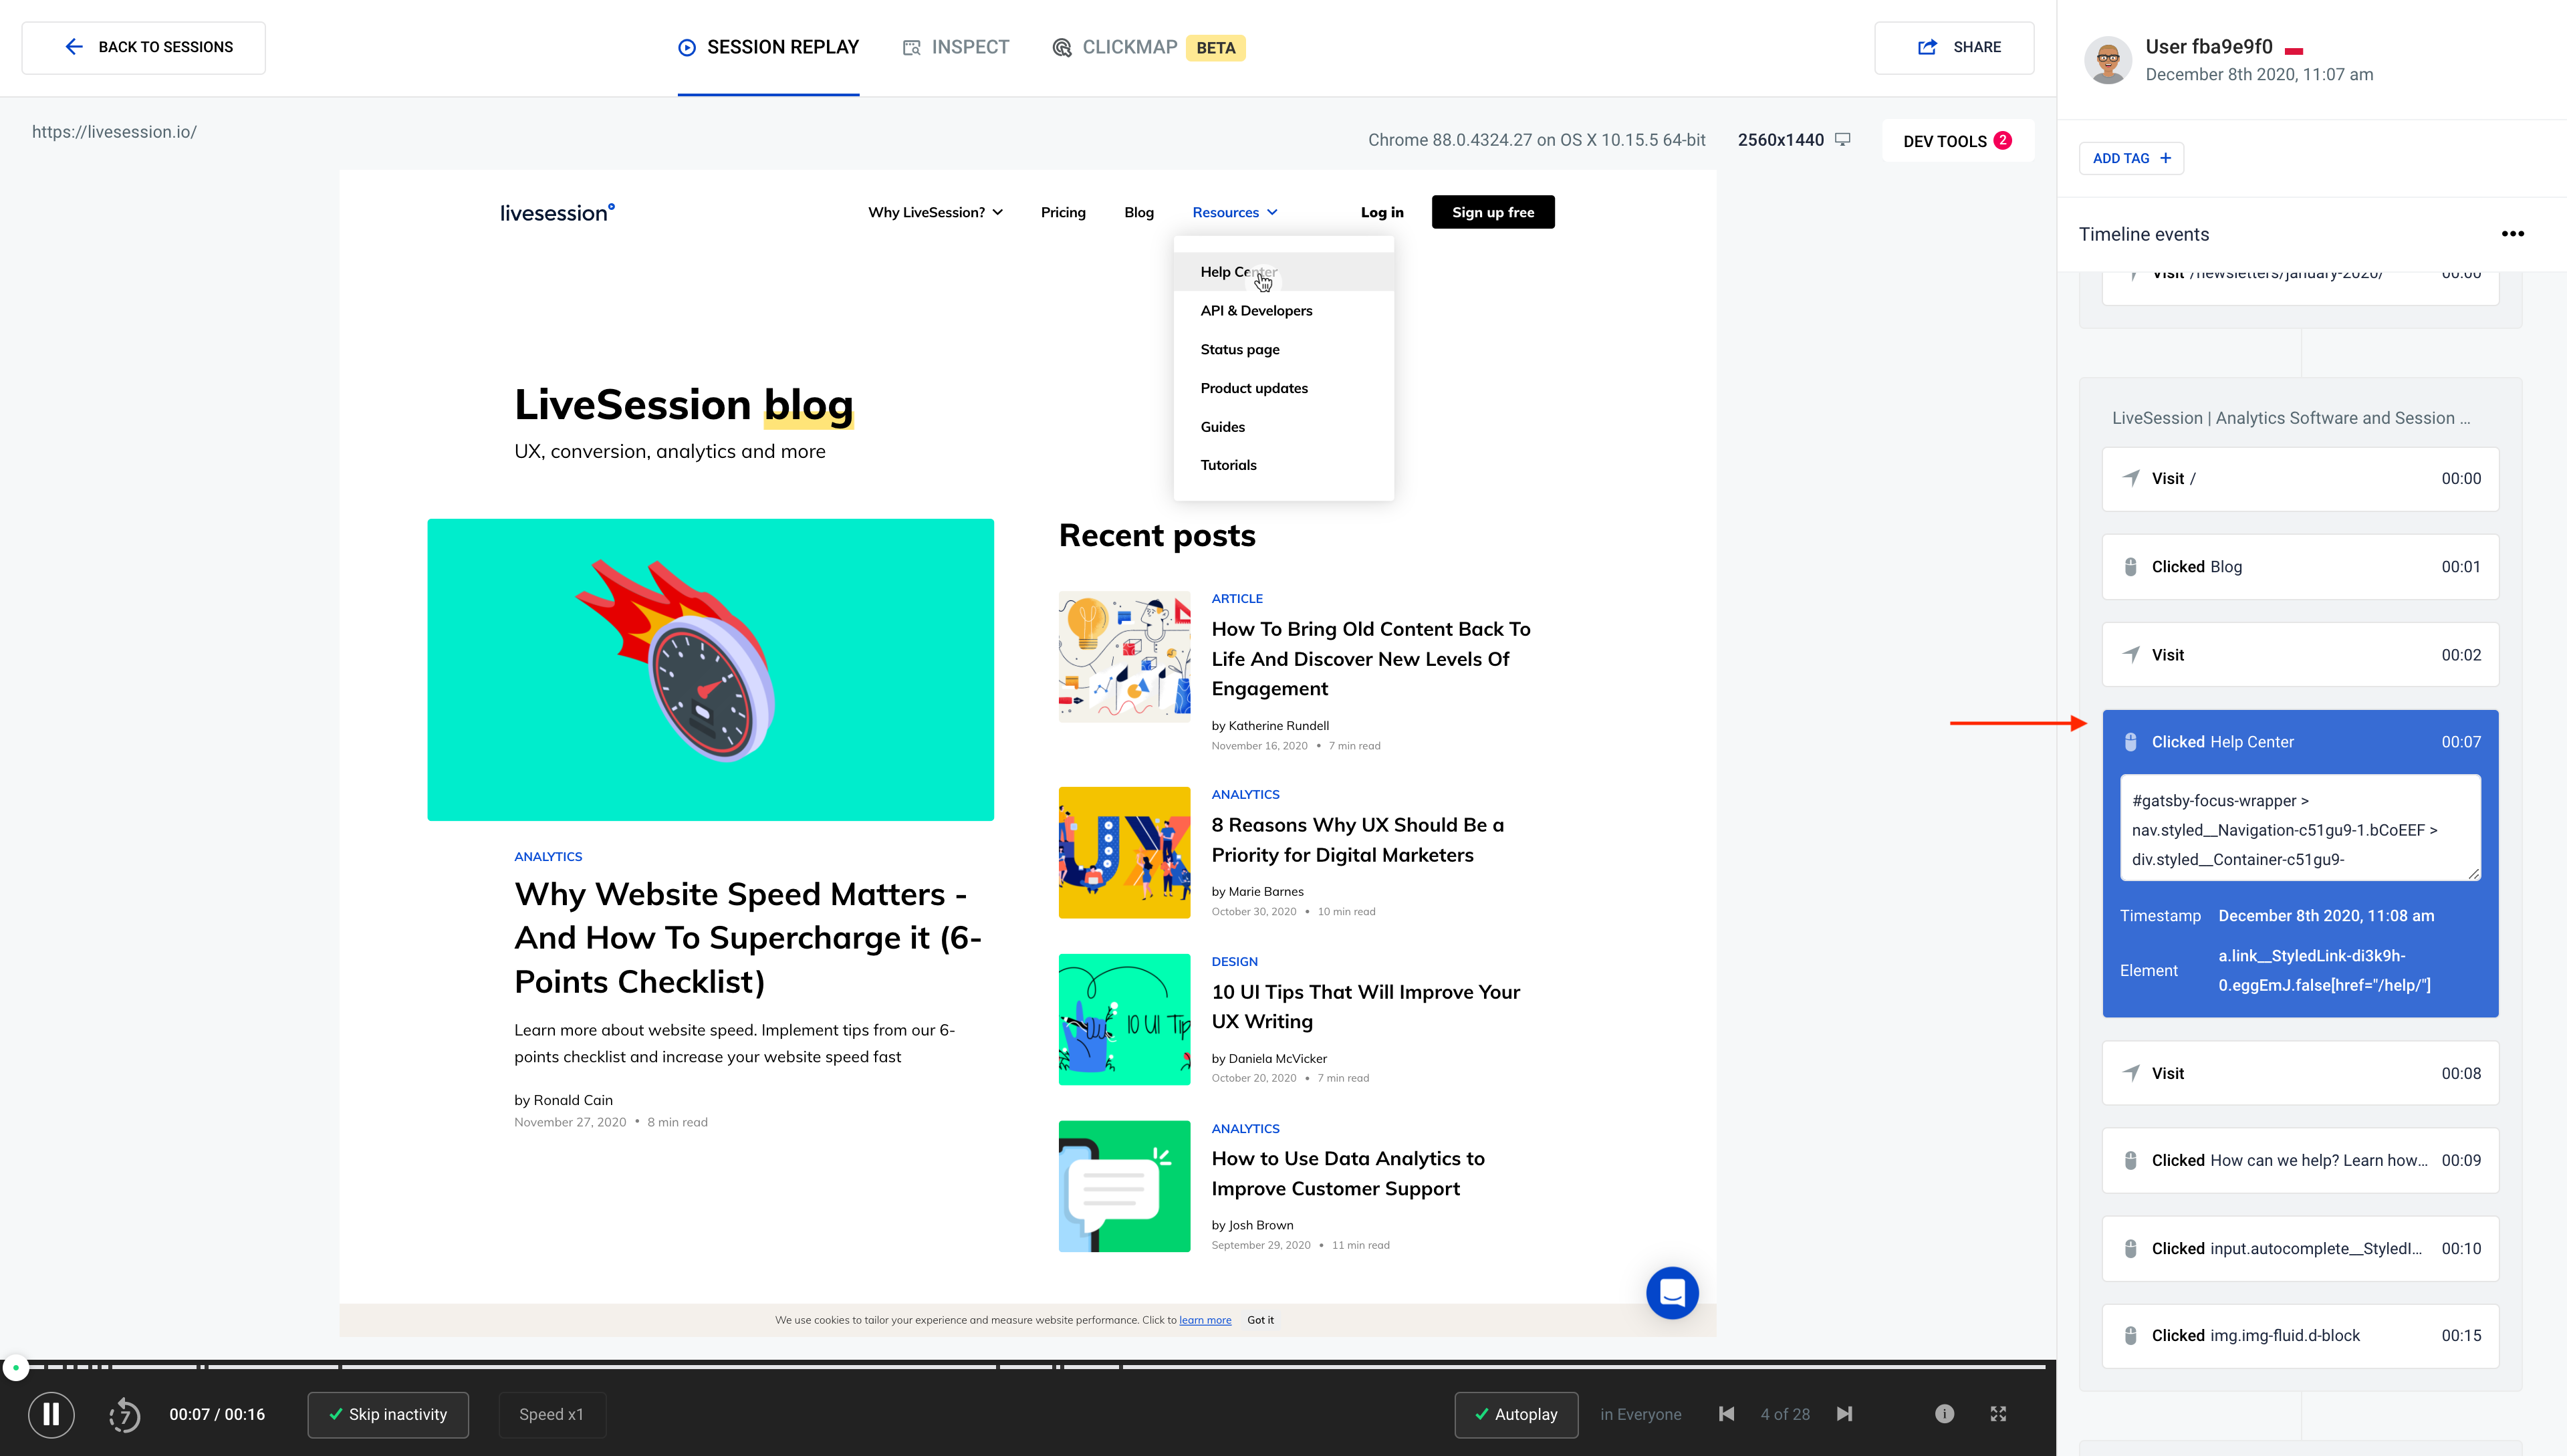
Task: Click the Clickmap Beta tab icon
Action: (1060, 47)
